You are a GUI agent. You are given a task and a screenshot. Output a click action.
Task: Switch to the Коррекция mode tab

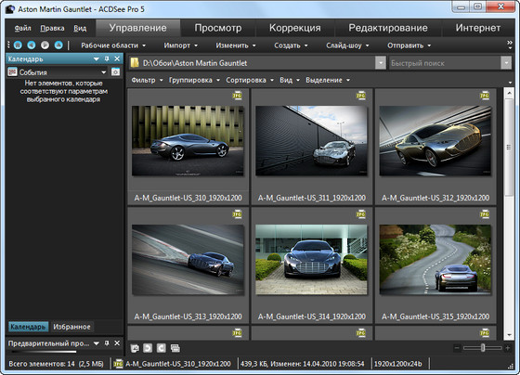[x=295, y=28]
